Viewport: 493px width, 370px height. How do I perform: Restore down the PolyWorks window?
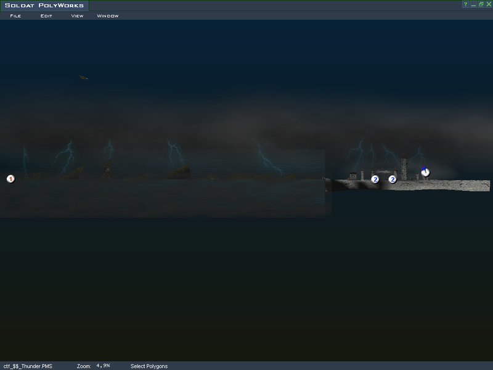tap(481, 4)
